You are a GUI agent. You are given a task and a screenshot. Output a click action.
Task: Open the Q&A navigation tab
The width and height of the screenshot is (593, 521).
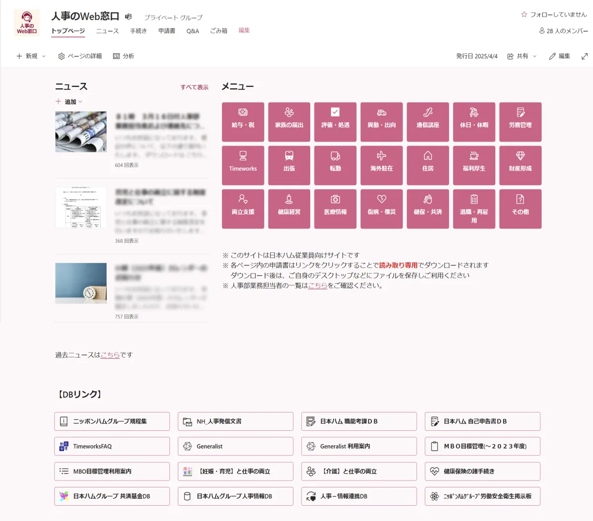(193, 31)
